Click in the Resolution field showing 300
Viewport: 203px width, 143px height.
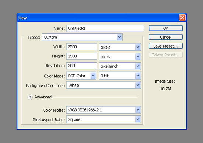pyautogui.click(x=82, y=66)
